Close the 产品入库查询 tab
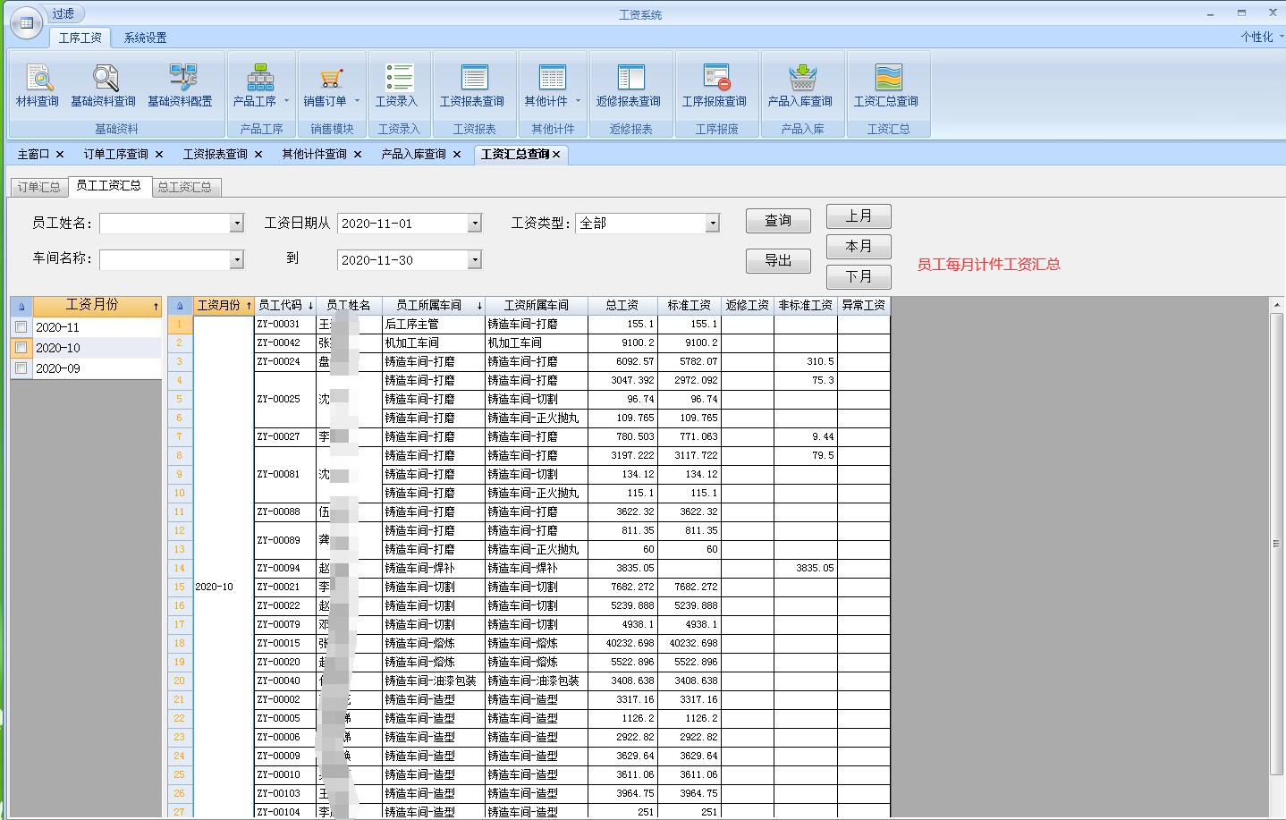 pos(457,155)
